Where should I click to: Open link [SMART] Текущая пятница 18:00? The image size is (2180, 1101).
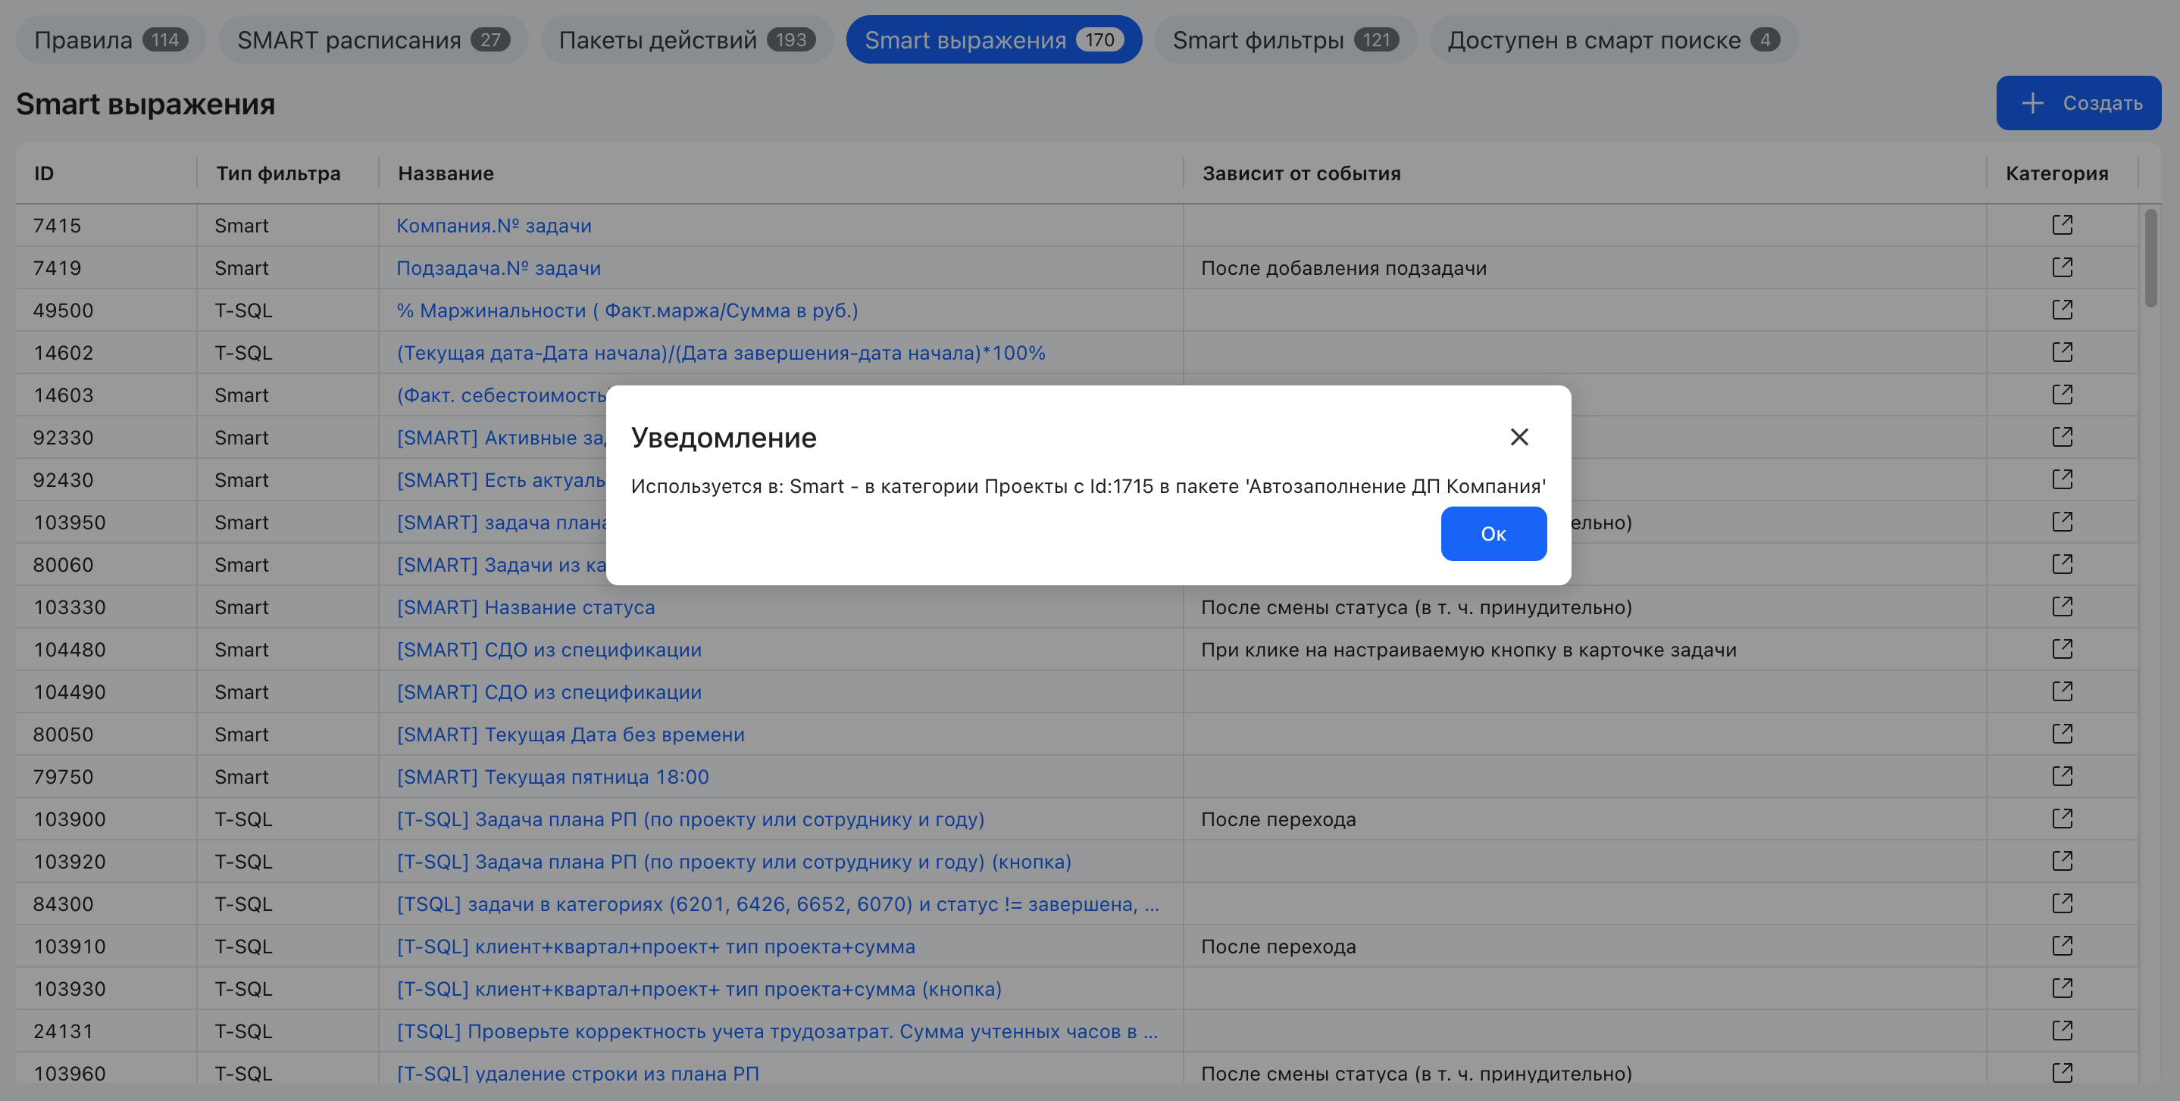pos(552,777)
